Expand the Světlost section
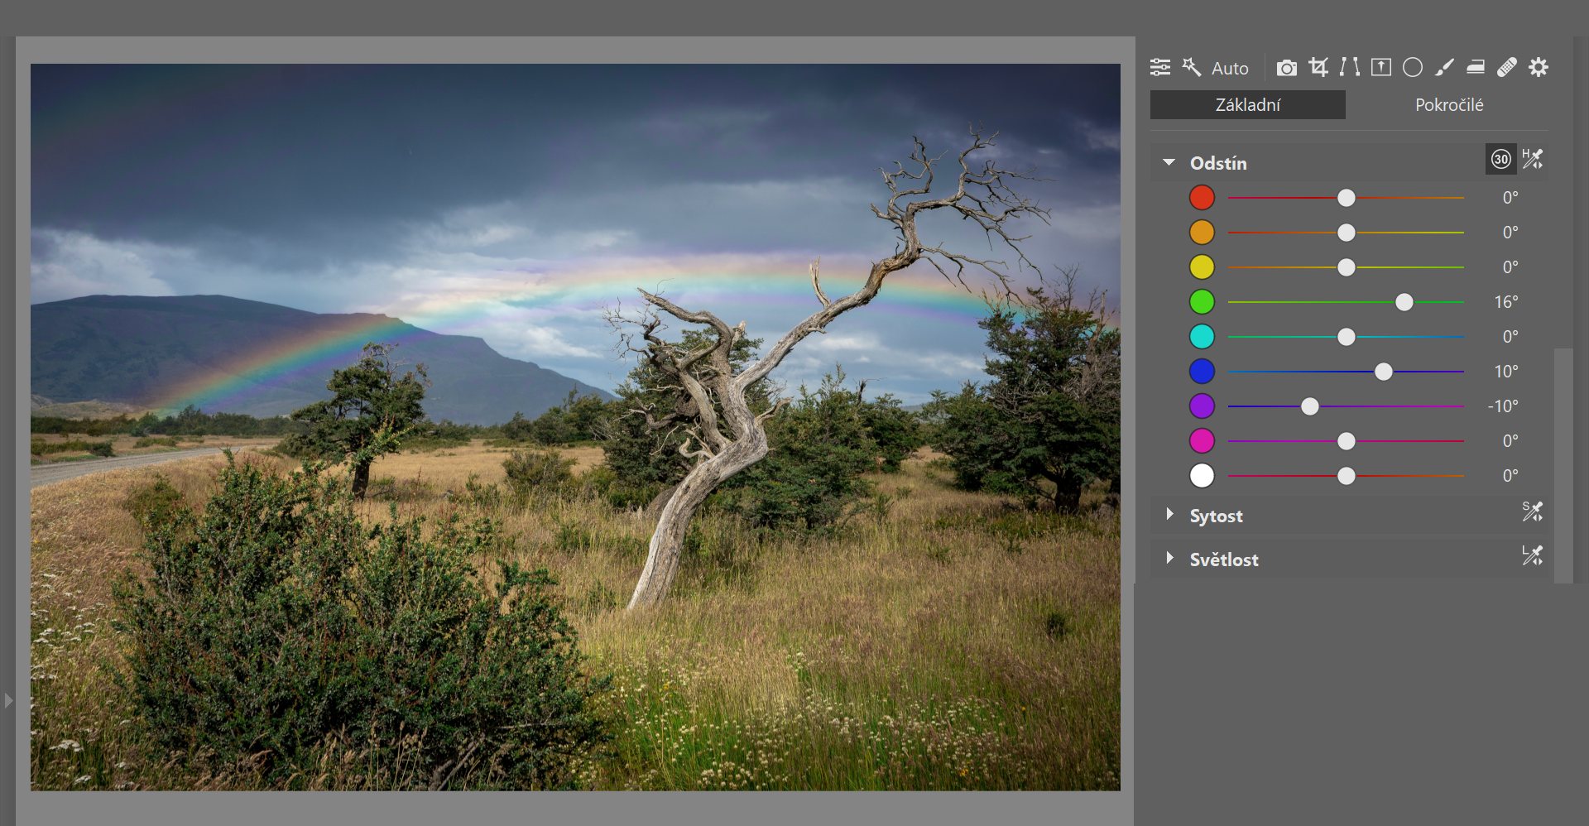Image resolution: width=1589 pixels, height=826 pixels. (x=1169, y=558)
